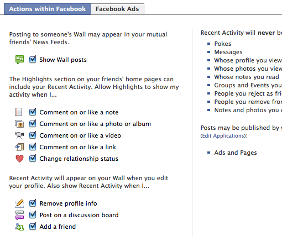Image resolution: width=282 pixels, height=236 pixels.
Task: Disable Change relationship status checkbox
Action: (33, 158)
